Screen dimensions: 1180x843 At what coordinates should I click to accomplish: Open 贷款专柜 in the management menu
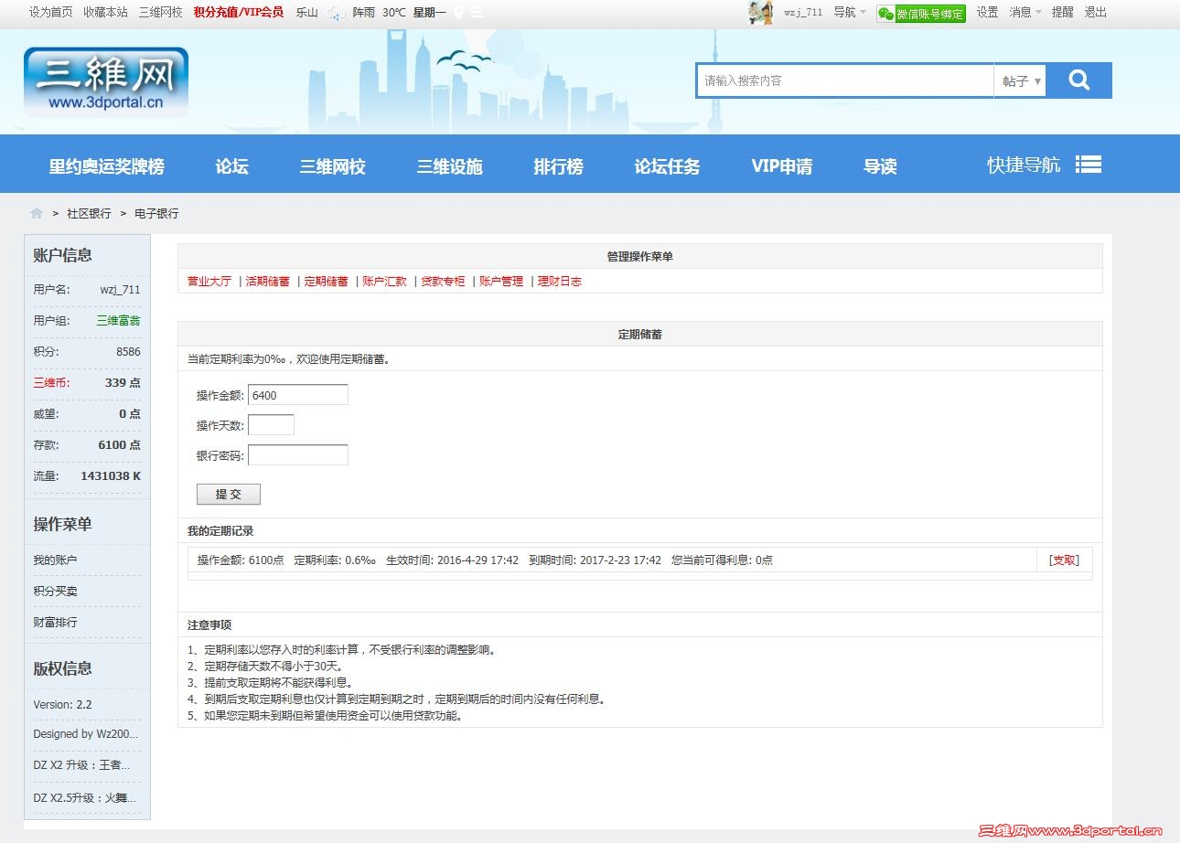click(x=444, y=281)
